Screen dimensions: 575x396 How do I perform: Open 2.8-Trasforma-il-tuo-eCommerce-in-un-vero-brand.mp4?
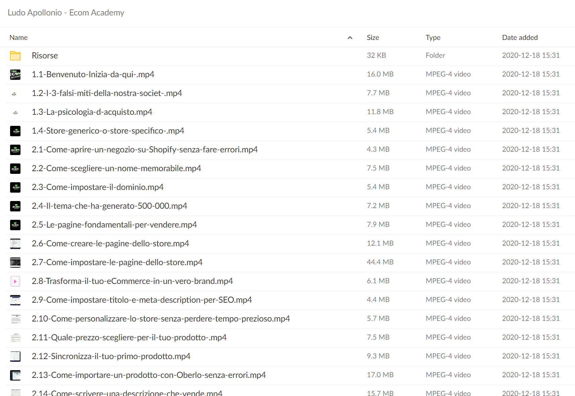click(x=132, y=281)
